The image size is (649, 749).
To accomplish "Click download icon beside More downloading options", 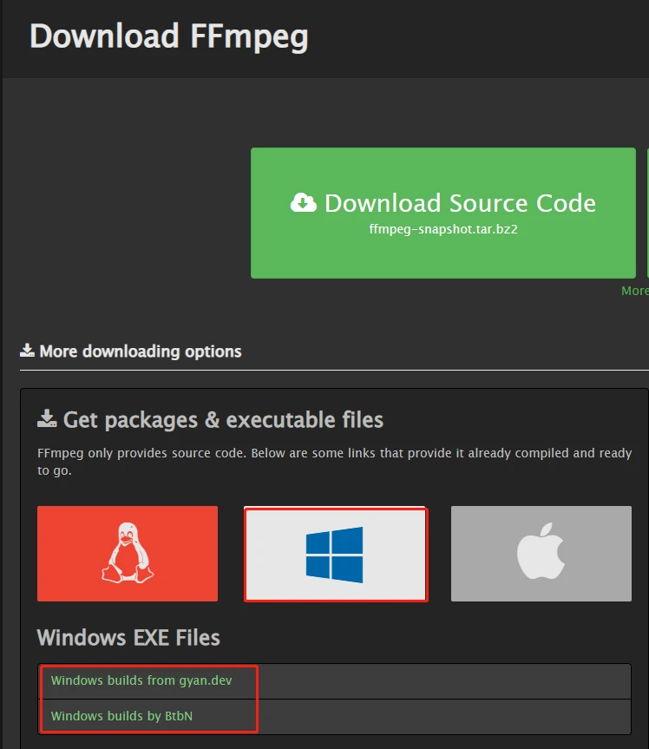I will pyautogui.click(x=28, y=351).
